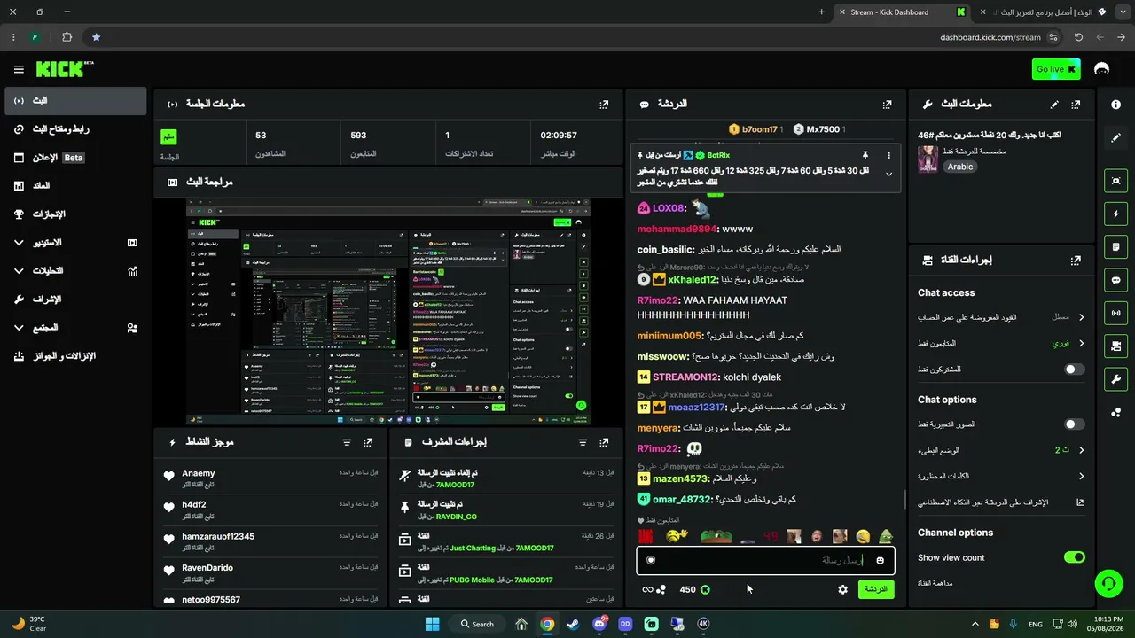Open Steam from the taskbar
The height and width of the screenshot is (638, 1135).
574,624
